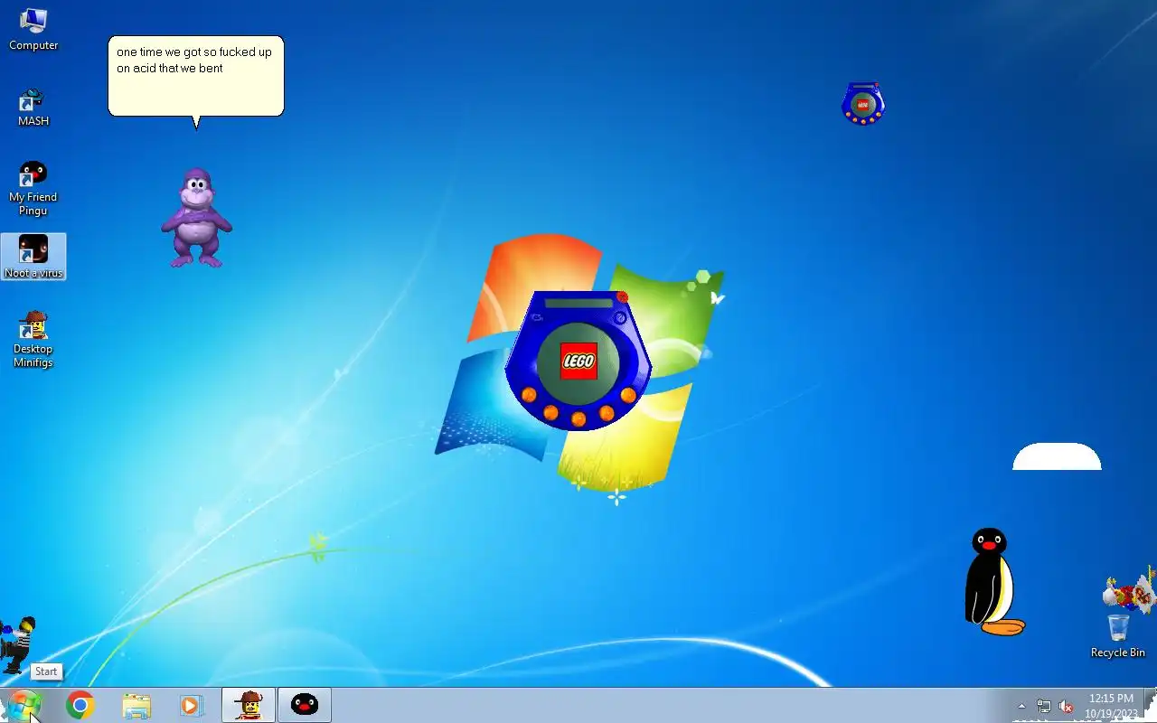Open File Explorer from the taskbar
Image resolution: width=1157 pixels, height=723 pixels.
click(x=136, y=705)
